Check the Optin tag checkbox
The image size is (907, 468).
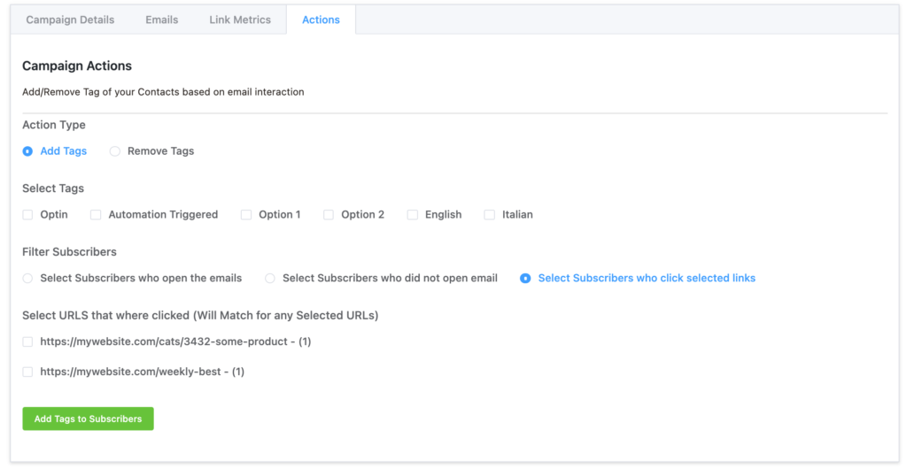(27, 215)
